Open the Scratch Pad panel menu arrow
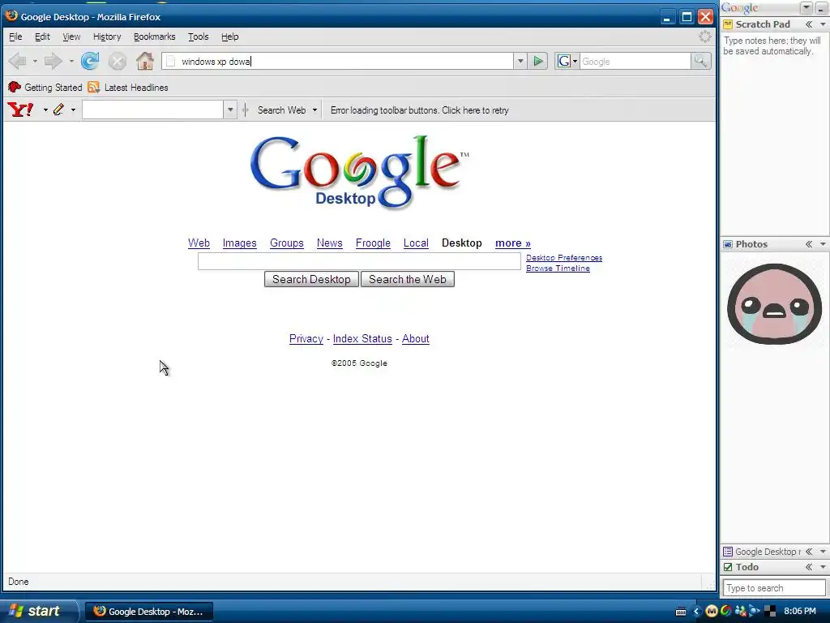 point(823,24)
